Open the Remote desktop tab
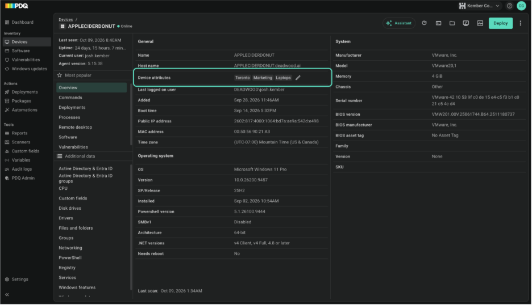Image resolution: width=532 pixels, height=305 pixels. click(x=76, y=128)
